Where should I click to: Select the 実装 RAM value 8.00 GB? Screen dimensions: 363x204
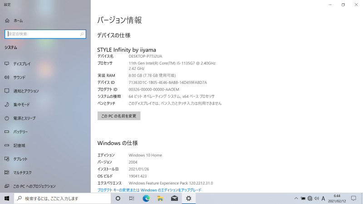tap(152, 75)
